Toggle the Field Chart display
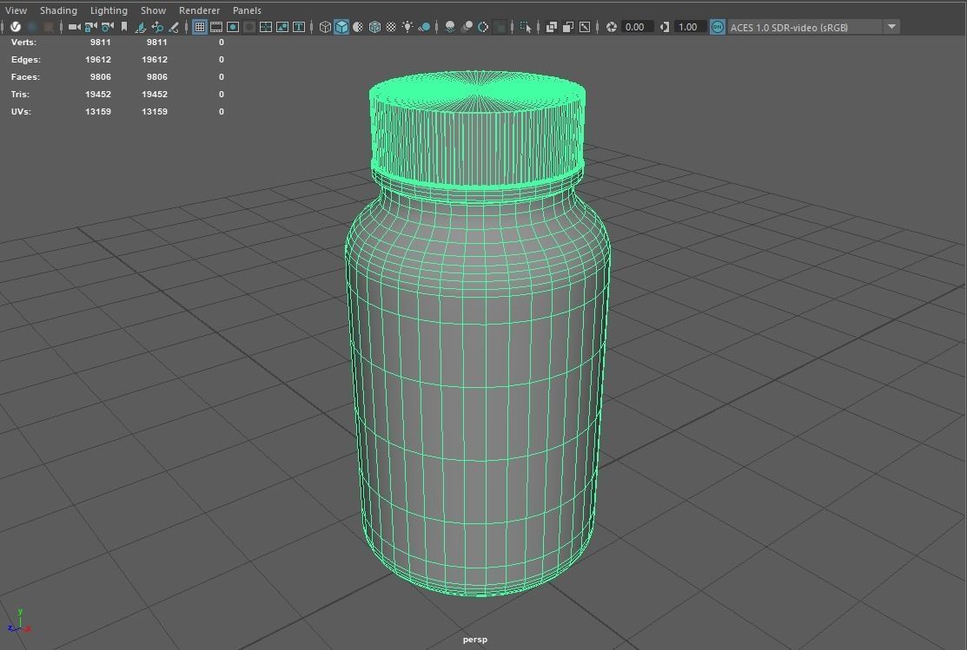967x650 pixels. [x=266, y=27]
